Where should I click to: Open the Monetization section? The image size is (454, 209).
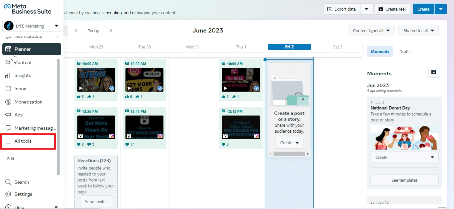pos(28,102)
